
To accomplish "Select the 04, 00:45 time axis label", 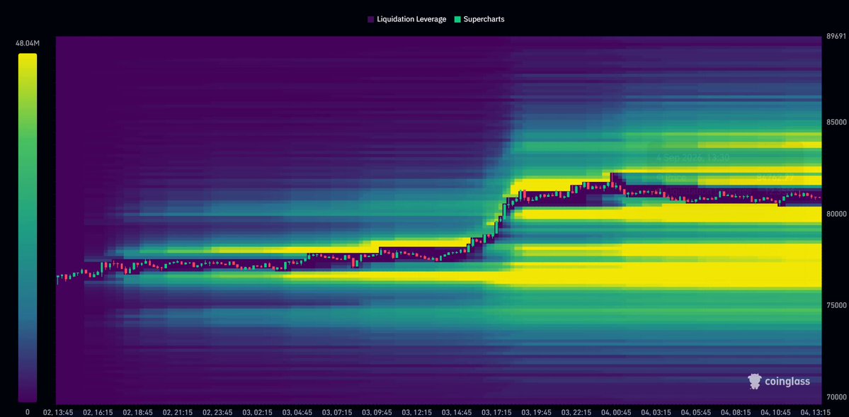I will [615, 412].
